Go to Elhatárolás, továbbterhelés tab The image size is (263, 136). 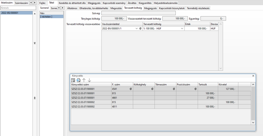[x=94, y=8]
